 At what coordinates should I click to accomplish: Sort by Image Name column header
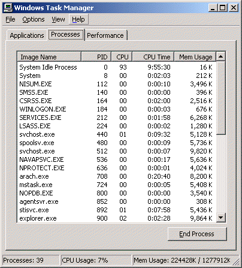(x=49, y=57)
